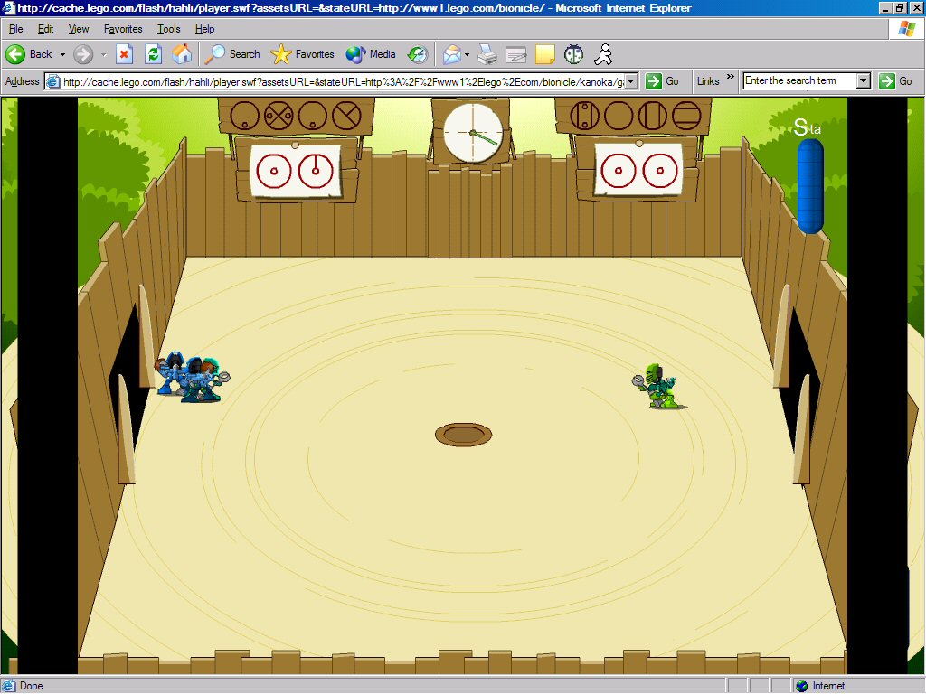Image resolution: width=926 pixels, height=694 pixels.
Task: Click the right team's first scoreboard disk
Action: coord(619,171)
